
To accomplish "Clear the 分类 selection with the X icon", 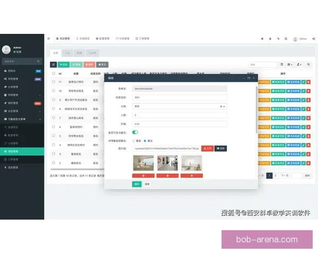I will [x=221, y=106].
